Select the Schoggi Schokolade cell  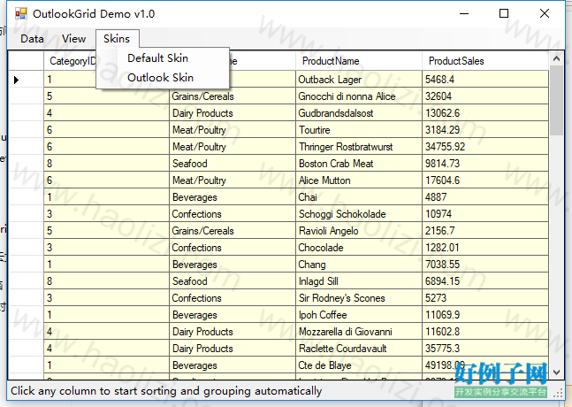pyautogui.click(x=359, y=213)
